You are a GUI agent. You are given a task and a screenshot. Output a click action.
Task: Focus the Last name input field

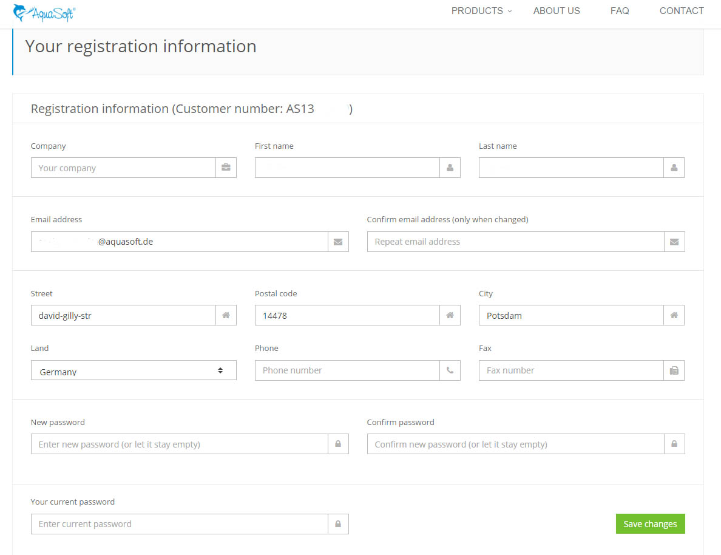tap(571, 168)
